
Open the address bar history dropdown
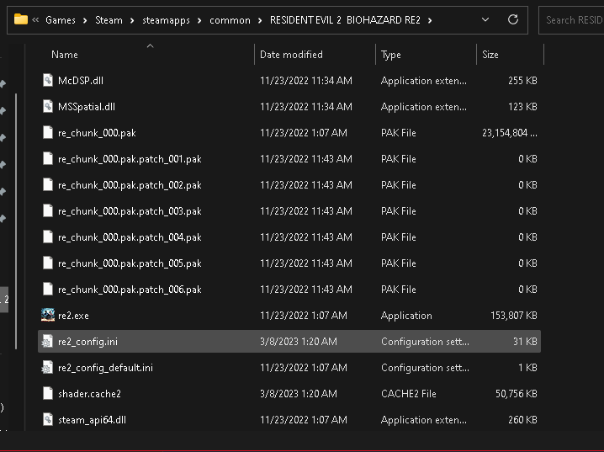(x=485, y=19)
